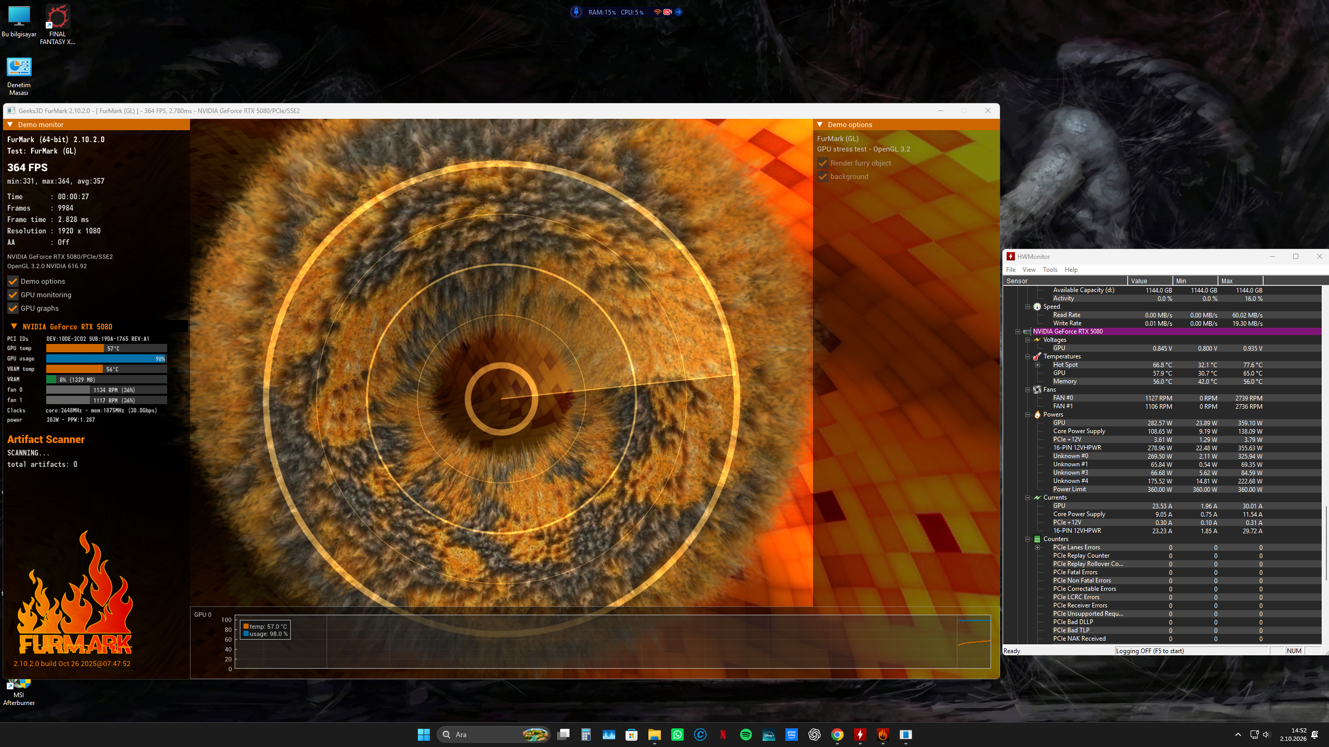Click the Max column header in HWMonitor
The height and width of the screenshot is (747, 1329).
click(1240, 281)
